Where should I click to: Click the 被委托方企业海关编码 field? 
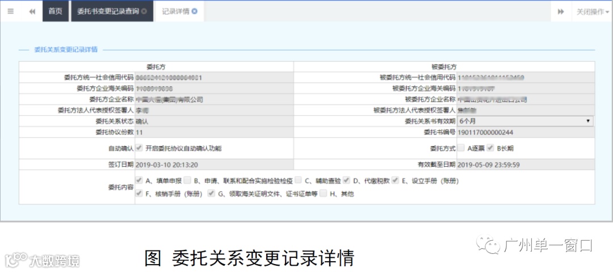[526, 89]
